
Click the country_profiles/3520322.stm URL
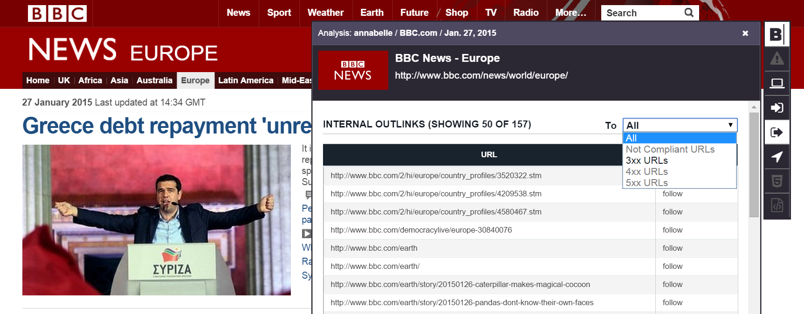[436, 175]
